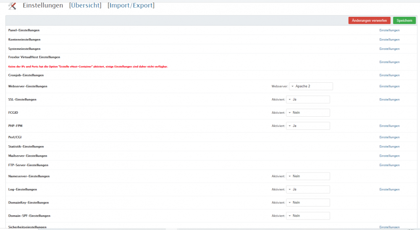The image size is (420, 230).
Task: Expand the Webserver Apache 2 dropdown
Action: (310, 86)
